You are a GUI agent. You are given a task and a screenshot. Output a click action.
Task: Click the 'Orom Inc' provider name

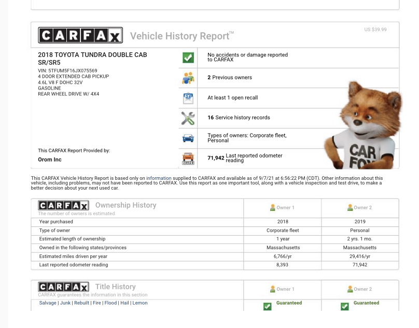[x=50, y=160]
